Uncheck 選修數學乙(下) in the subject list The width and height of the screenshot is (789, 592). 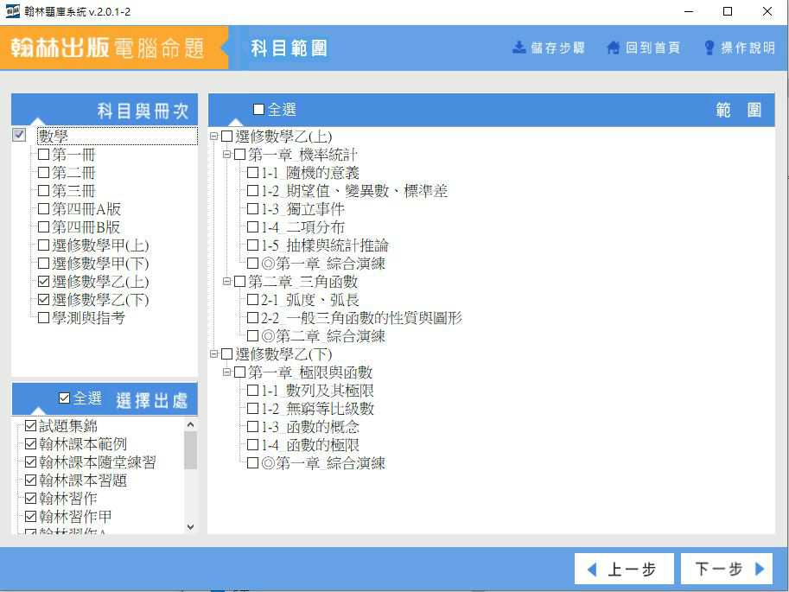[x=44, y=300]
